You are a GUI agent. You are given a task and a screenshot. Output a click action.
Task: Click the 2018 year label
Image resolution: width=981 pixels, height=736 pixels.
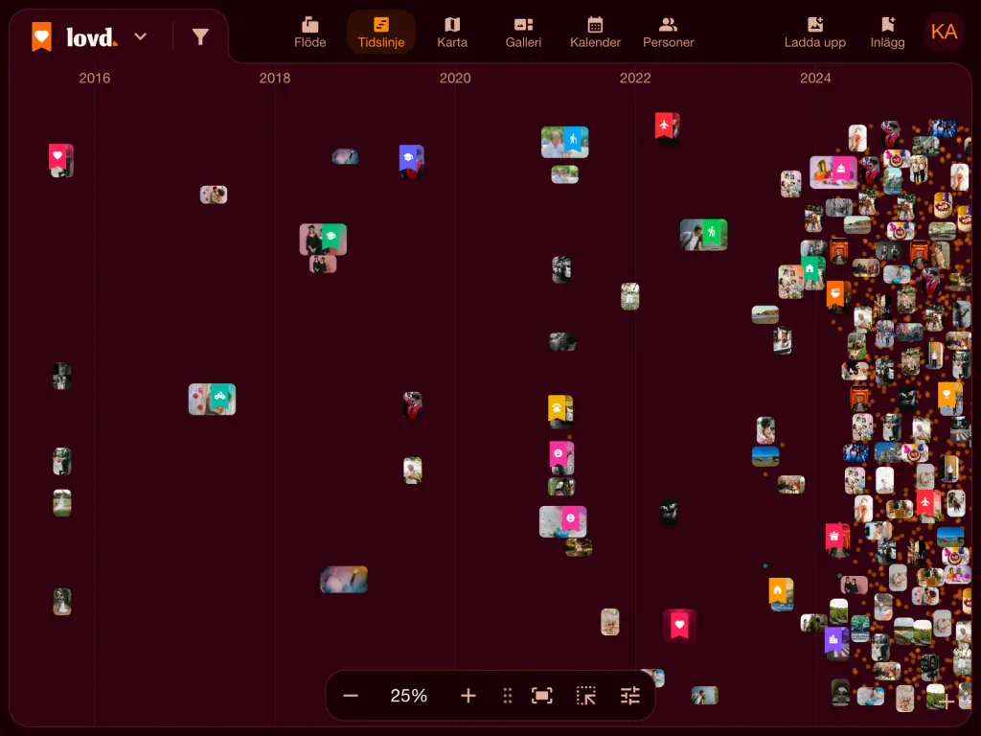point(275,79)
